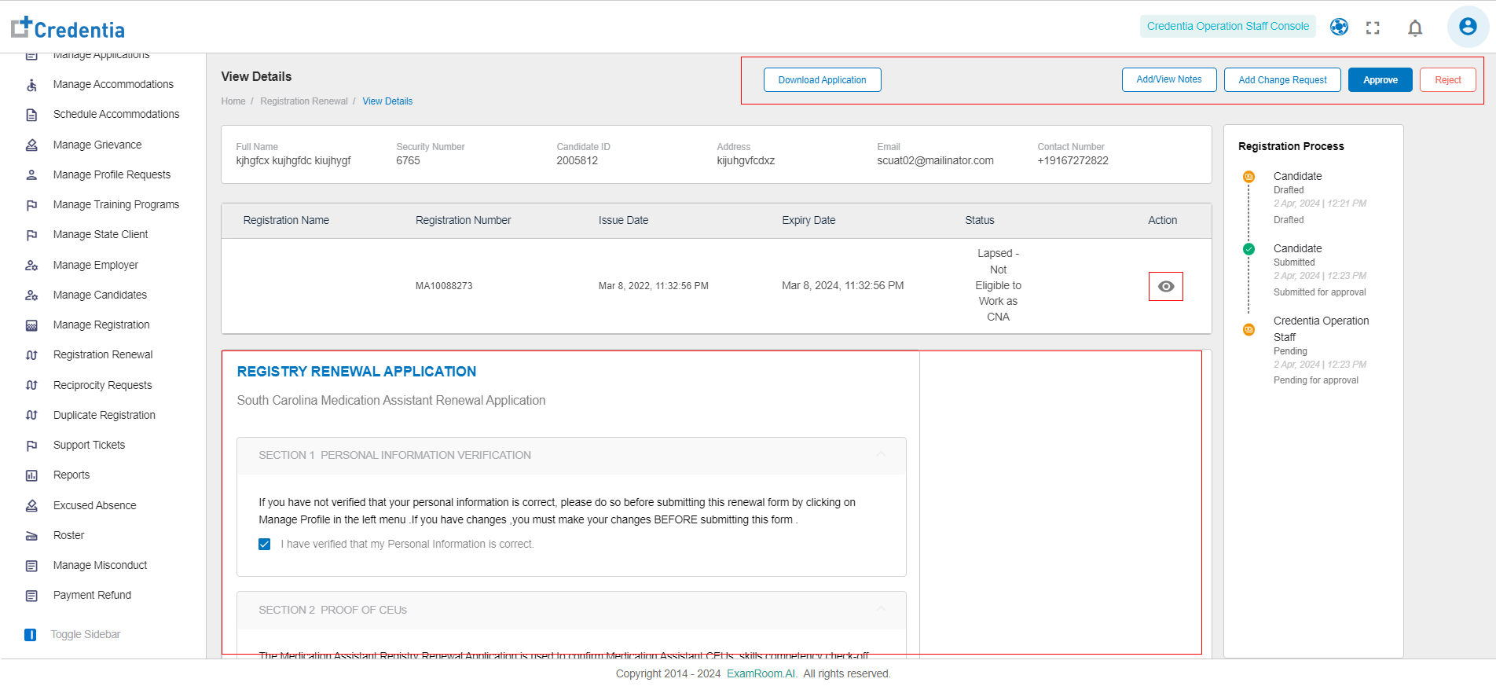The height and width of the screenshot is (686, 1496).
Task: Click the Download Application button
Action: (822, 80)
